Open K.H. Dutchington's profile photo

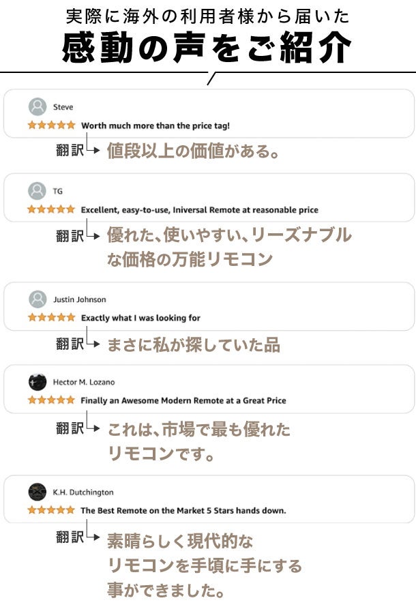(38, 492)
